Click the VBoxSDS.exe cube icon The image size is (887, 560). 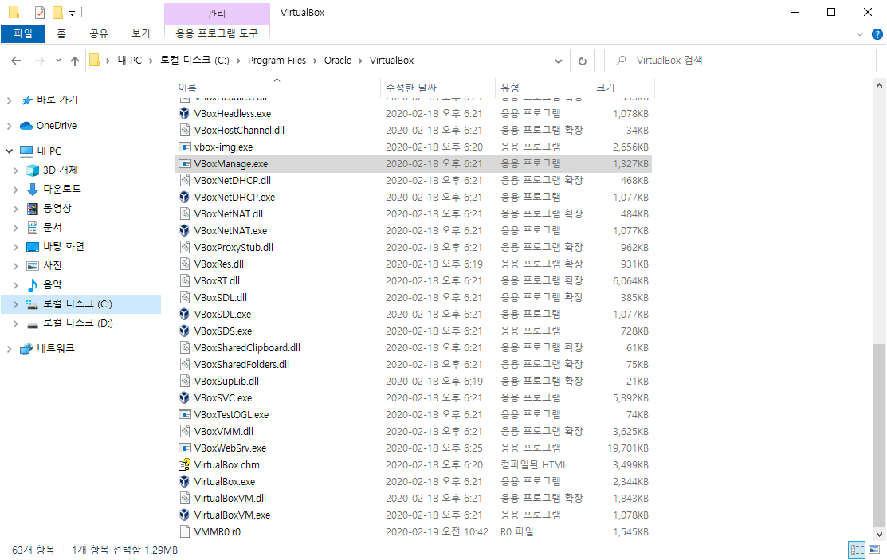(x=184, y=331)
